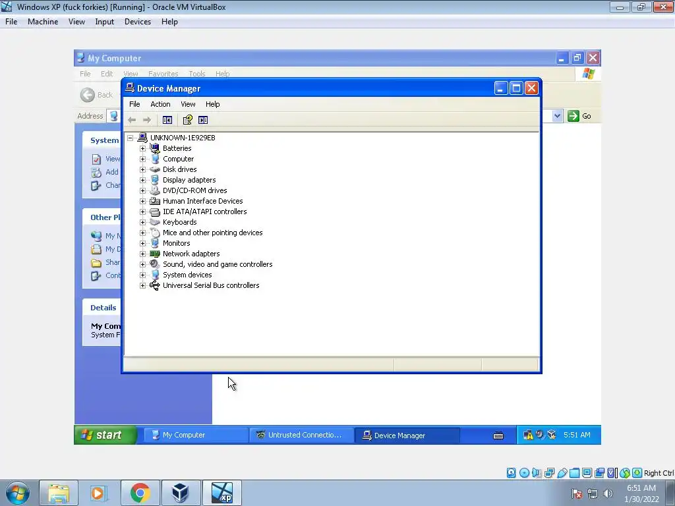Click the Properties help toolbar icon in Device Manager
The image size is (675, 506).
click(x=187, y=120)
